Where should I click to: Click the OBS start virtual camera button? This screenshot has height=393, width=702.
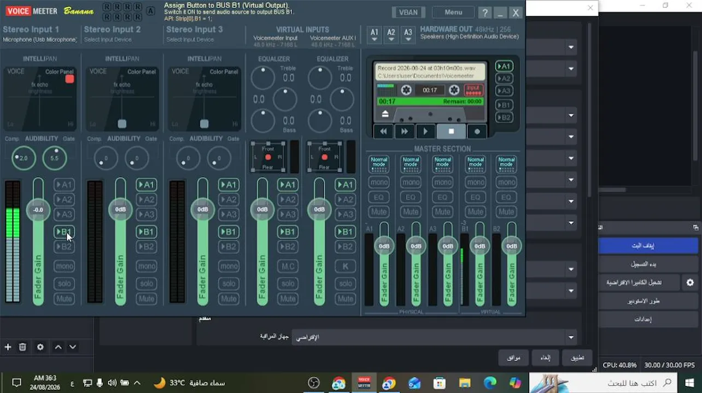click(639, 283)
